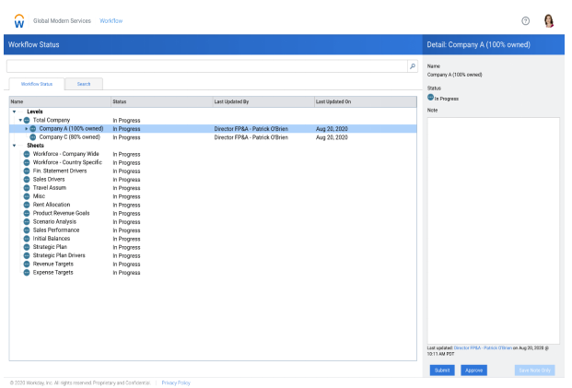The height and width of the screenshot is (388, 572).
Task: Click Aug 20, 2020 in Company C row
Action: click(332, 137)
